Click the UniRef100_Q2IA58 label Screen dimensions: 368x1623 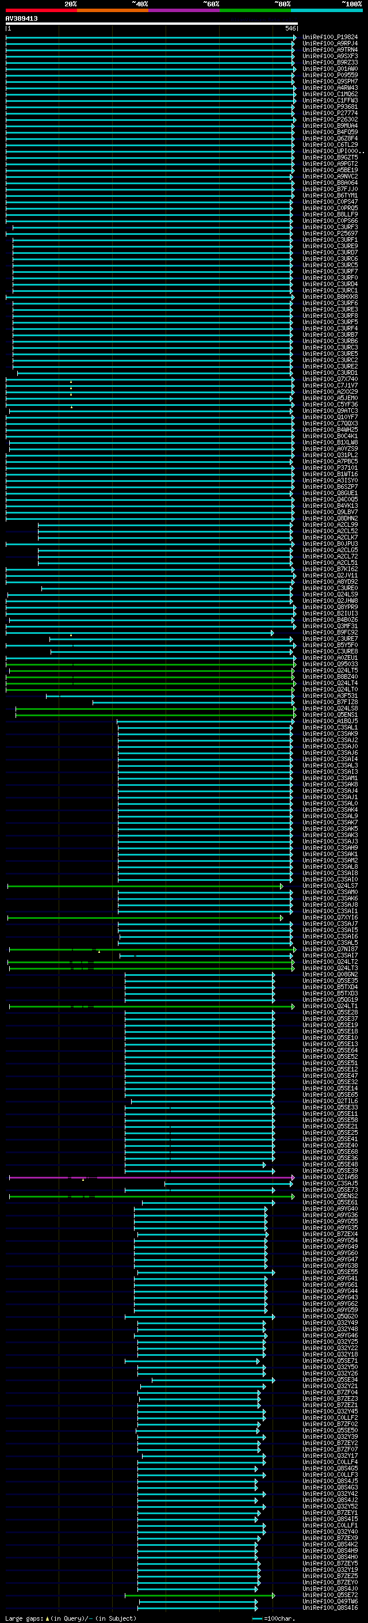[x=330, y=1177]
